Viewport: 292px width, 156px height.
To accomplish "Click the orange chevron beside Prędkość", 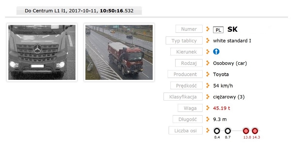I will [x=208, y=86].
